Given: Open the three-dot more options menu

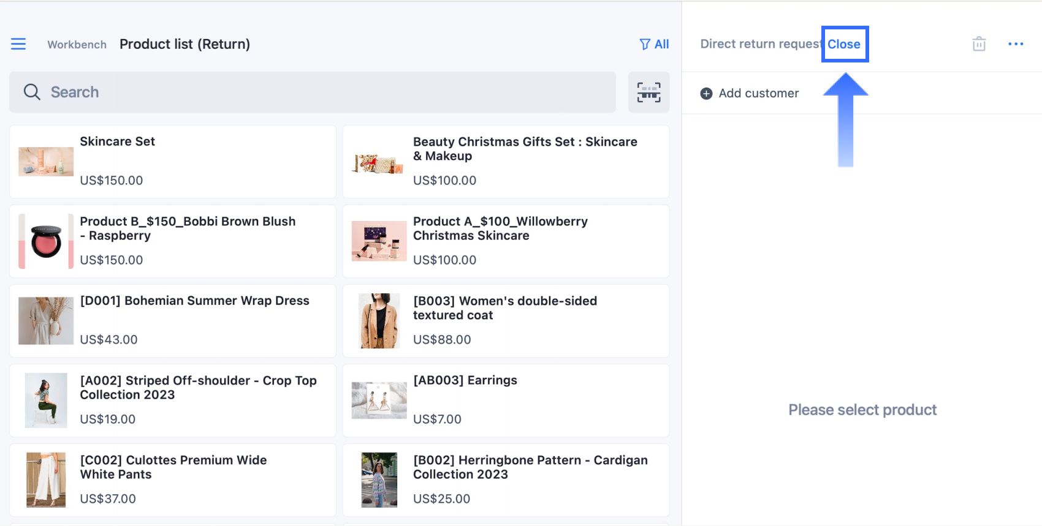Looking at the screenshot, I should pyautogui.click(x=1016, y=44).
